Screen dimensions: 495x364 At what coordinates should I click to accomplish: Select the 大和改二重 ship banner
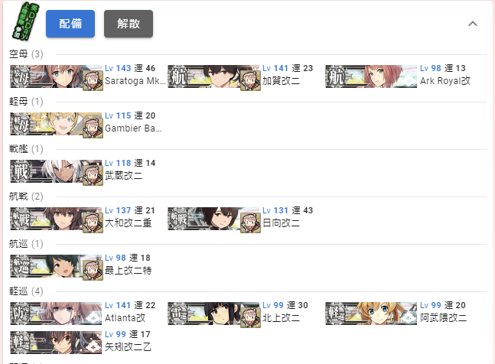(x=56, y=219)
